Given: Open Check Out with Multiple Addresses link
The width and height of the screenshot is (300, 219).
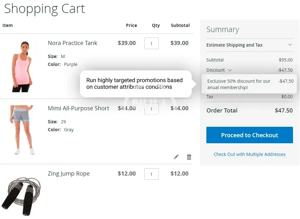Looking at the screenshot, I should click(250, 154).
